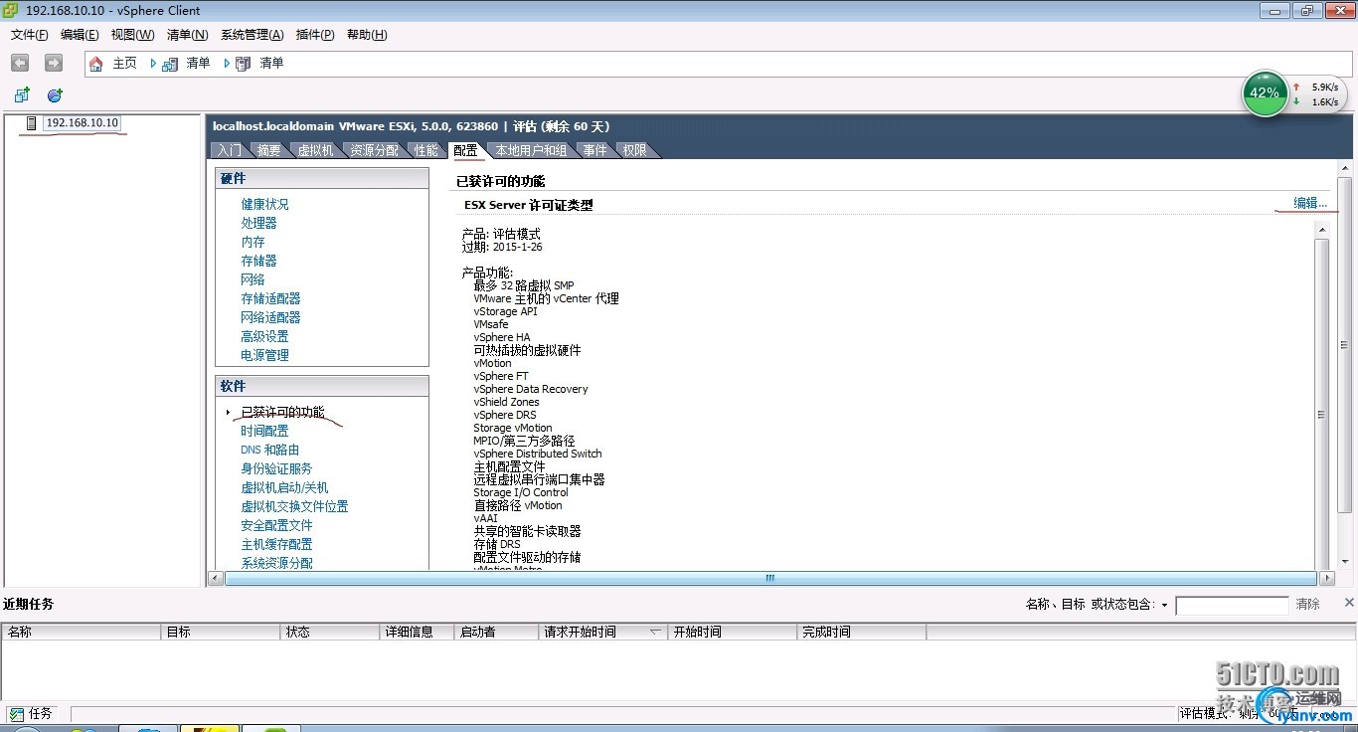Click the new resource pool toolbar icon
This screenshot has width=1358, height=732.
(x=55, y=95)
